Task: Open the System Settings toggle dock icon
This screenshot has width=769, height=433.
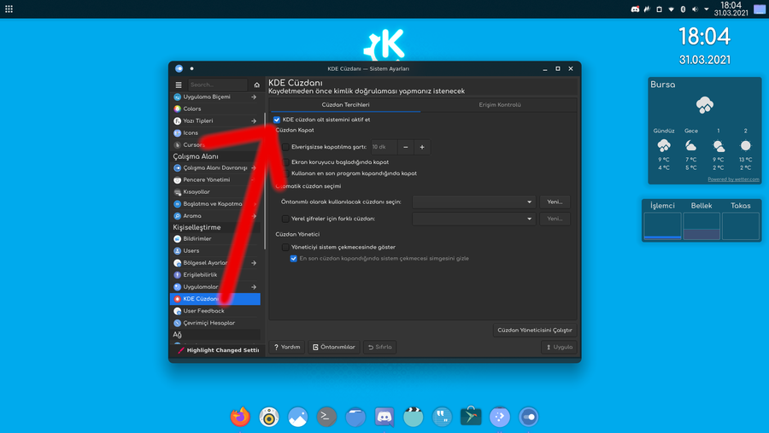Action: click(529, 417)
